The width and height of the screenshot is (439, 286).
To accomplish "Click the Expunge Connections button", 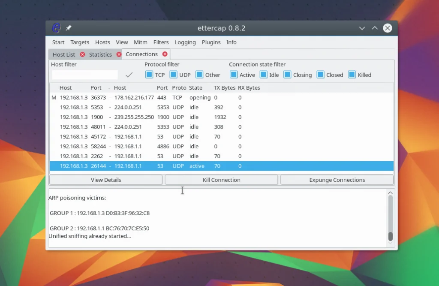I will pos(337,180).
